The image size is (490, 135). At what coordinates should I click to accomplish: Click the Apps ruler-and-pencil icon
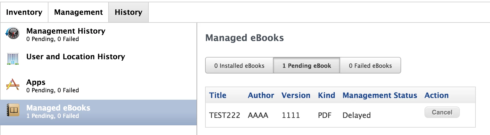coord(13,85)
